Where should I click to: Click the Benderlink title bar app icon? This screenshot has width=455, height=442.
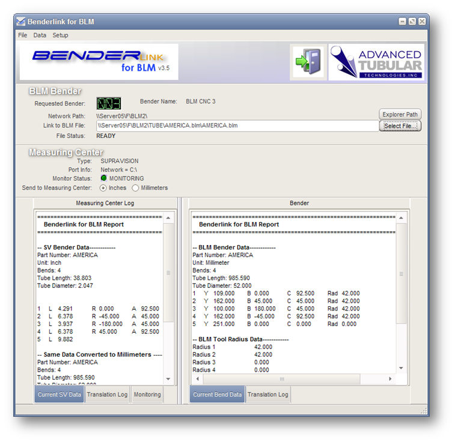(x=21, y=22)
